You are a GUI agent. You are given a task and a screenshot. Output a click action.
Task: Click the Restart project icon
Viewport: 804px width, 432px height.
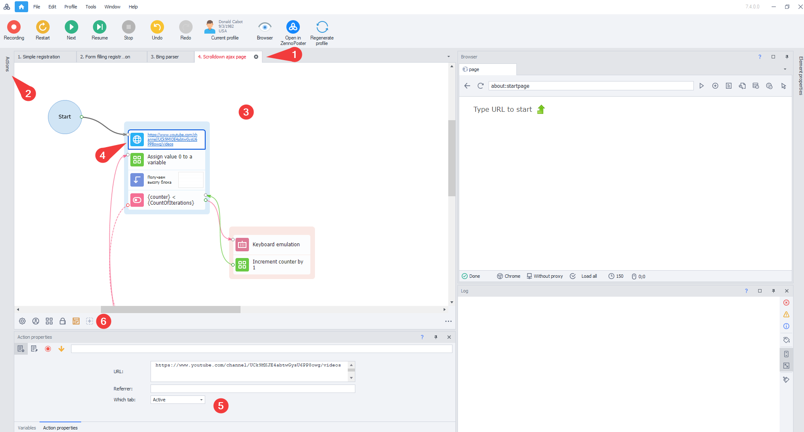click(42, 27)
